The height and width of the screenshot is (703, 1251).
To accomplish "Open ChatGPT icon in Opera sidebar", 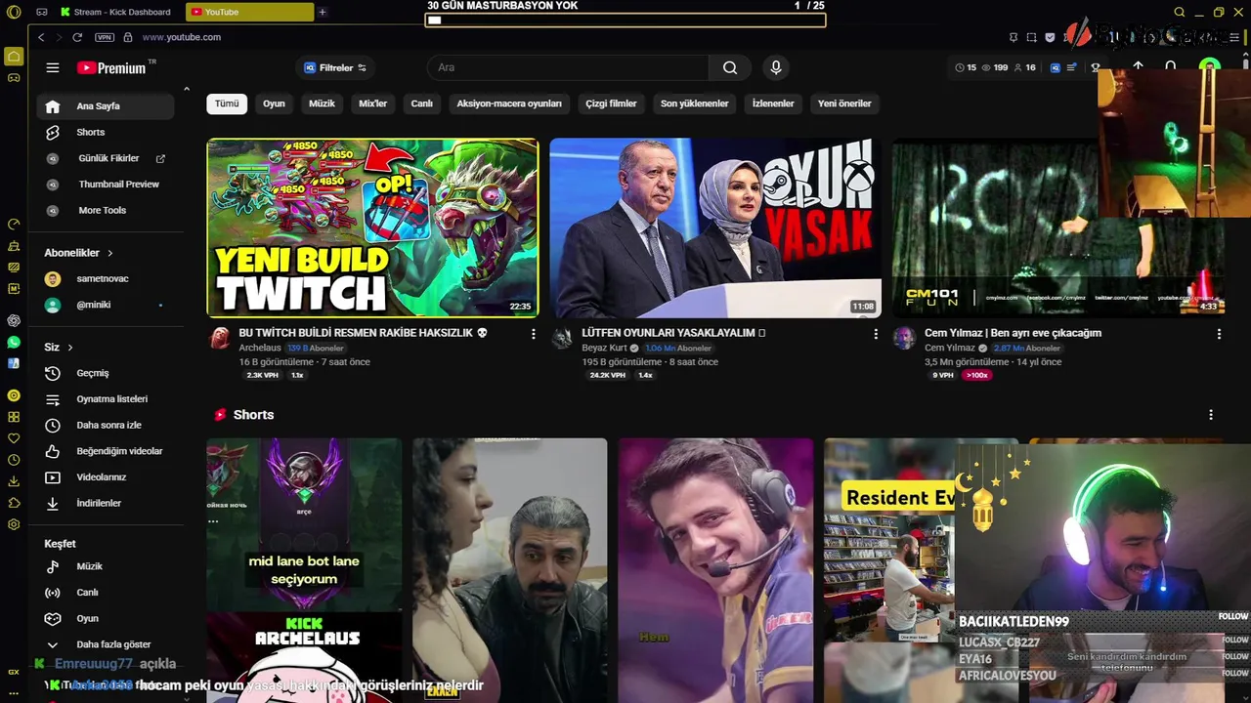I will 14,320.
